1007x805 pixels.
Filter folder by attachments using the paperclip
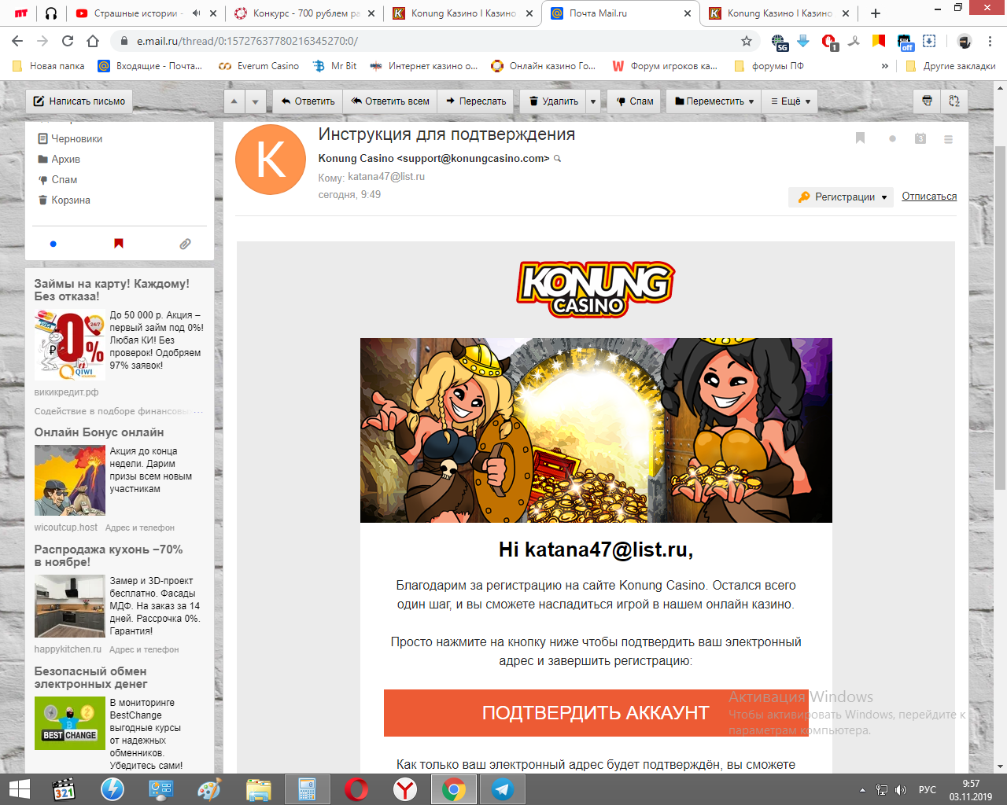(x=185, y=244)
